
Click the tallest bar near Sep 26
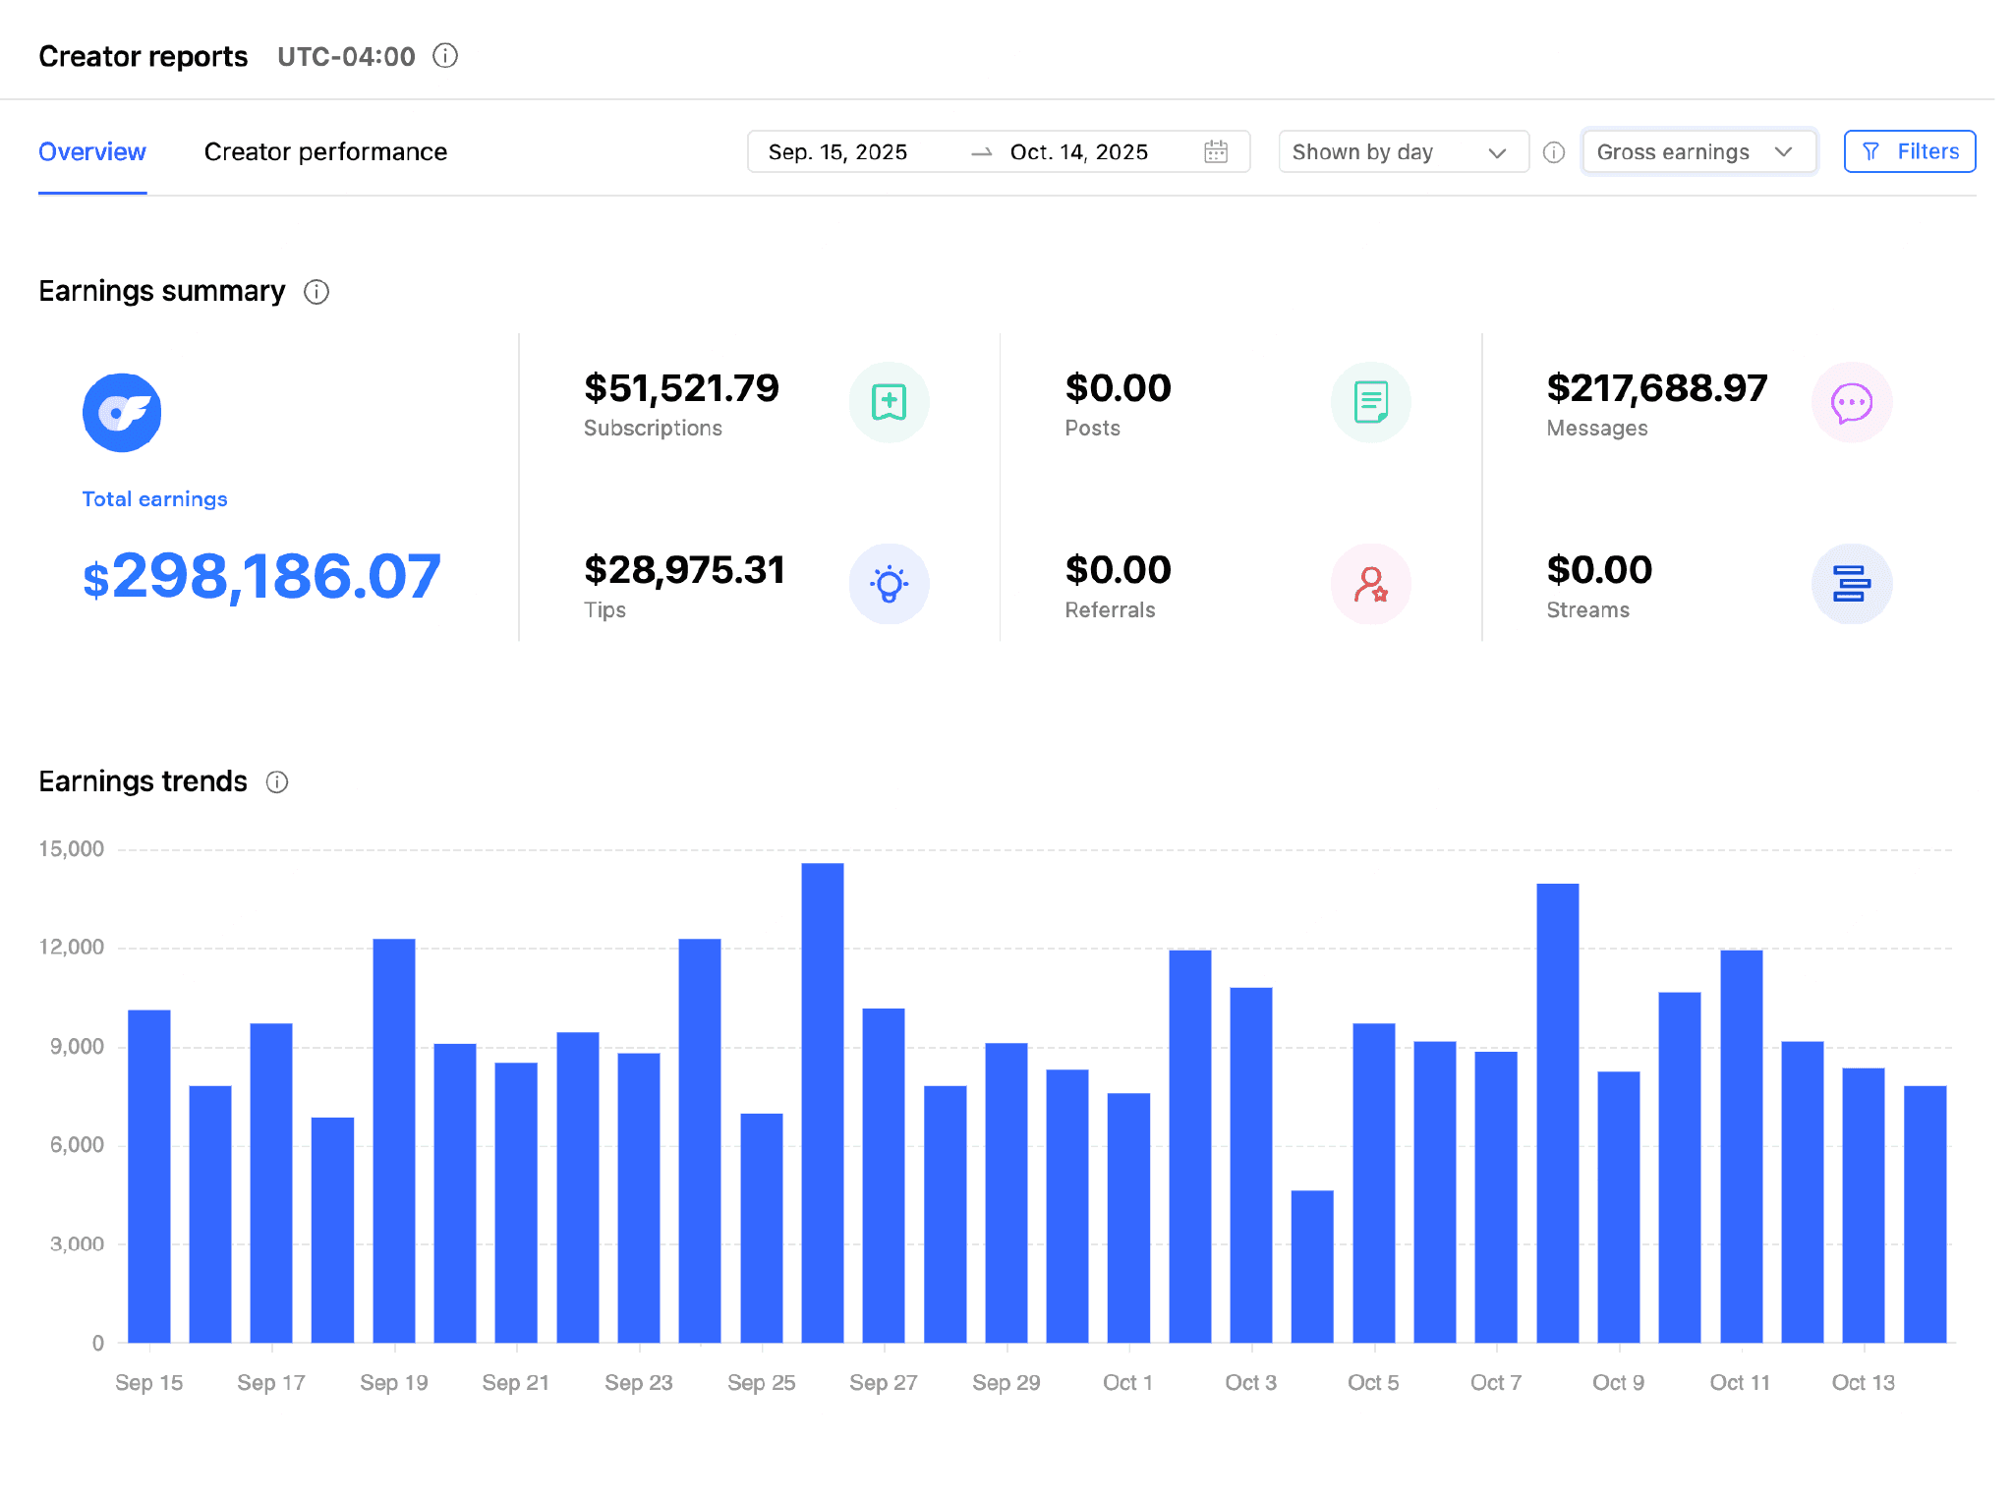pyautogui.click(x=822, y=1101)
